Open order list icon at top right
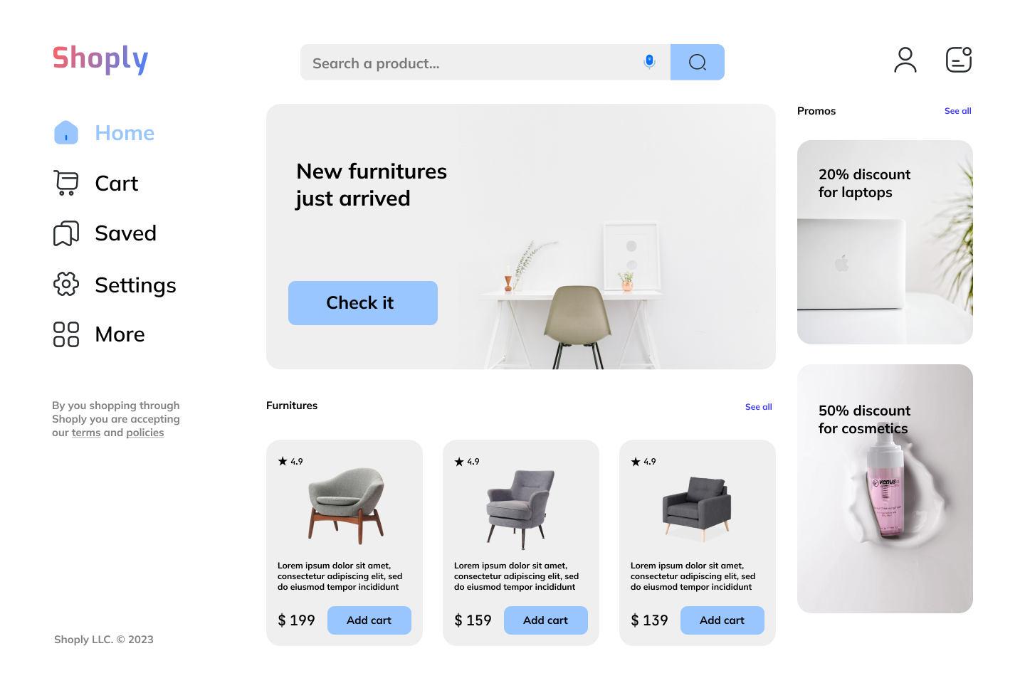 pos(957,60)
